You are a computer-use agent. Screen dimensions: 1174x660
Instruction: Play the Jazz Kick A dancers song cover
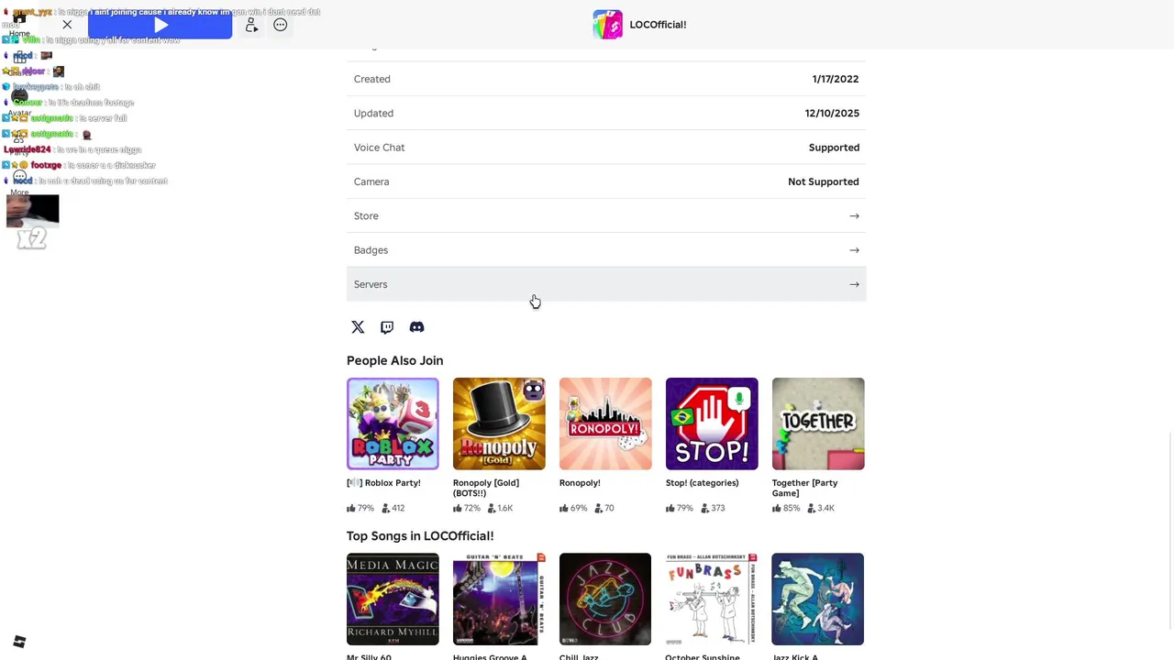click(x=818, y=599)
